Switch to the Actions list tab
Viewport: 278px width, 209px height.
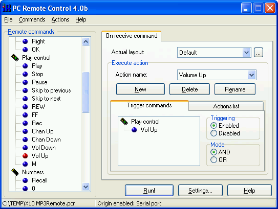[226, 106]
